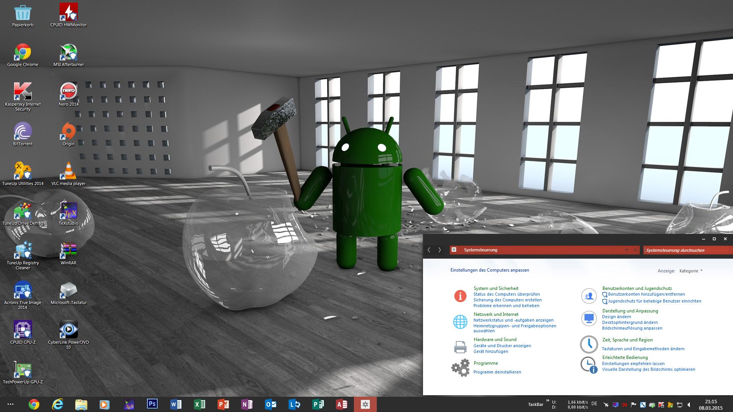
Task: Open System und Sicherheit category
Action: click(x=496, y=288)
